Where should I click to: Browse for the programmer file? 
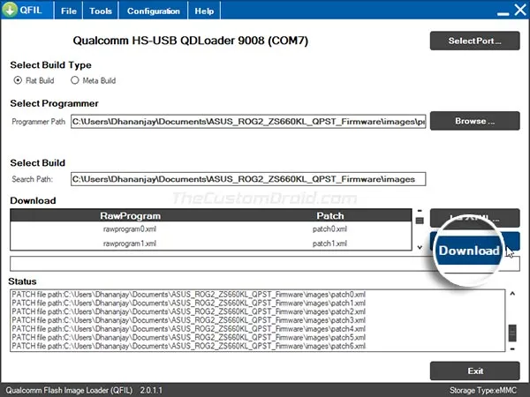coord(475,121)
